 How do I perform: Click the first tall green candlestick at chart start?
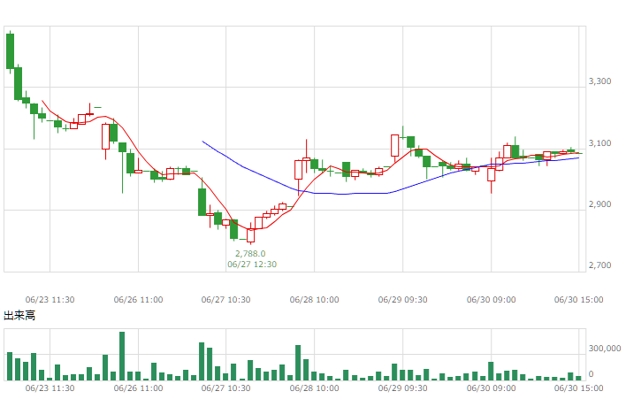pyautogui.click(x=10, y=51)
